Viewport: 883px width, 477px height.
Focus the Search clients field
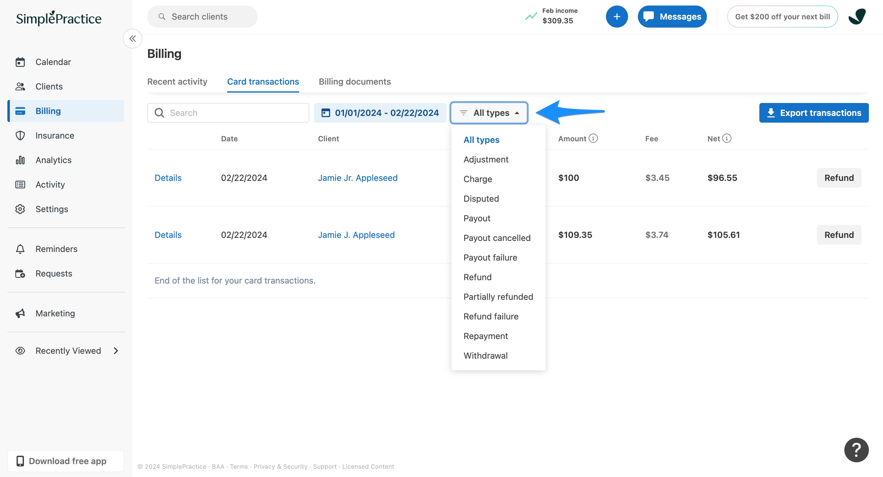(x=202, y=17)
